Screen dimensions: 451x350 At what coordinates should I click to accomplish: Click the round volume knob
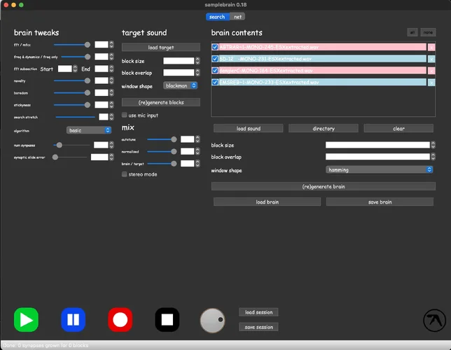tap(212, 320)
